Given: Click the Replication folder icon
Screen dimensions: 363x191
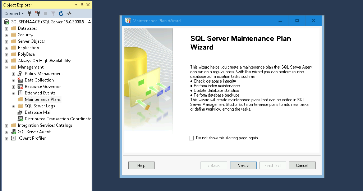Looking at the screenshot, I should [14, 48].
